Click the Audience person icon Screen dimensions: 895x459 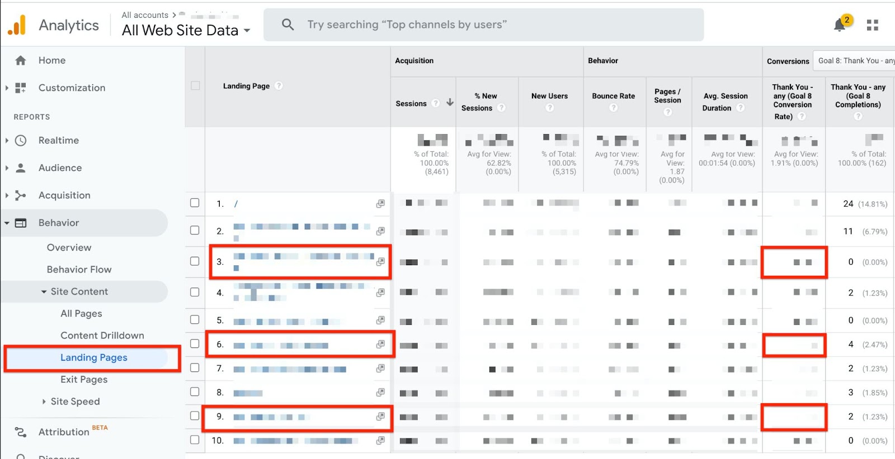21,168
